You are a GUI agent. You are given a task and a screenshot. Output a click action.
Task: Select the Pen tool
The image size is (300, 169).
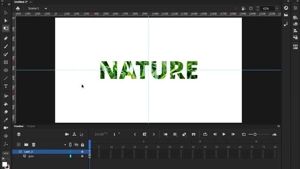coord(6,38)
